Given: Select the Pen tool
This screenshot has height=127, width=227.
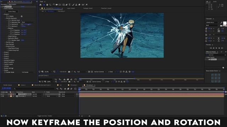Looking at the screenshot, I should click(66, 5).
